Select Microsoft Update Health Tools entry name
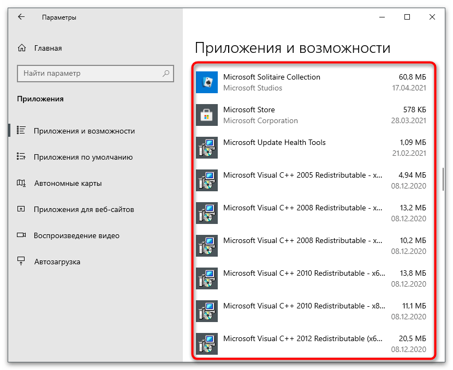 274,142
